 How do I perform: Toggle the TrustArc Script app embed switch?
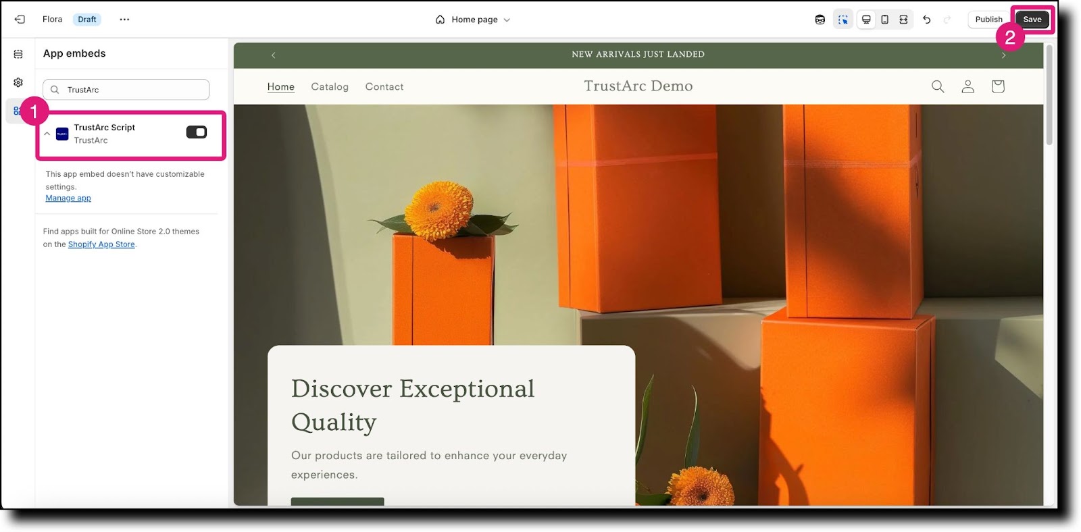197,132
